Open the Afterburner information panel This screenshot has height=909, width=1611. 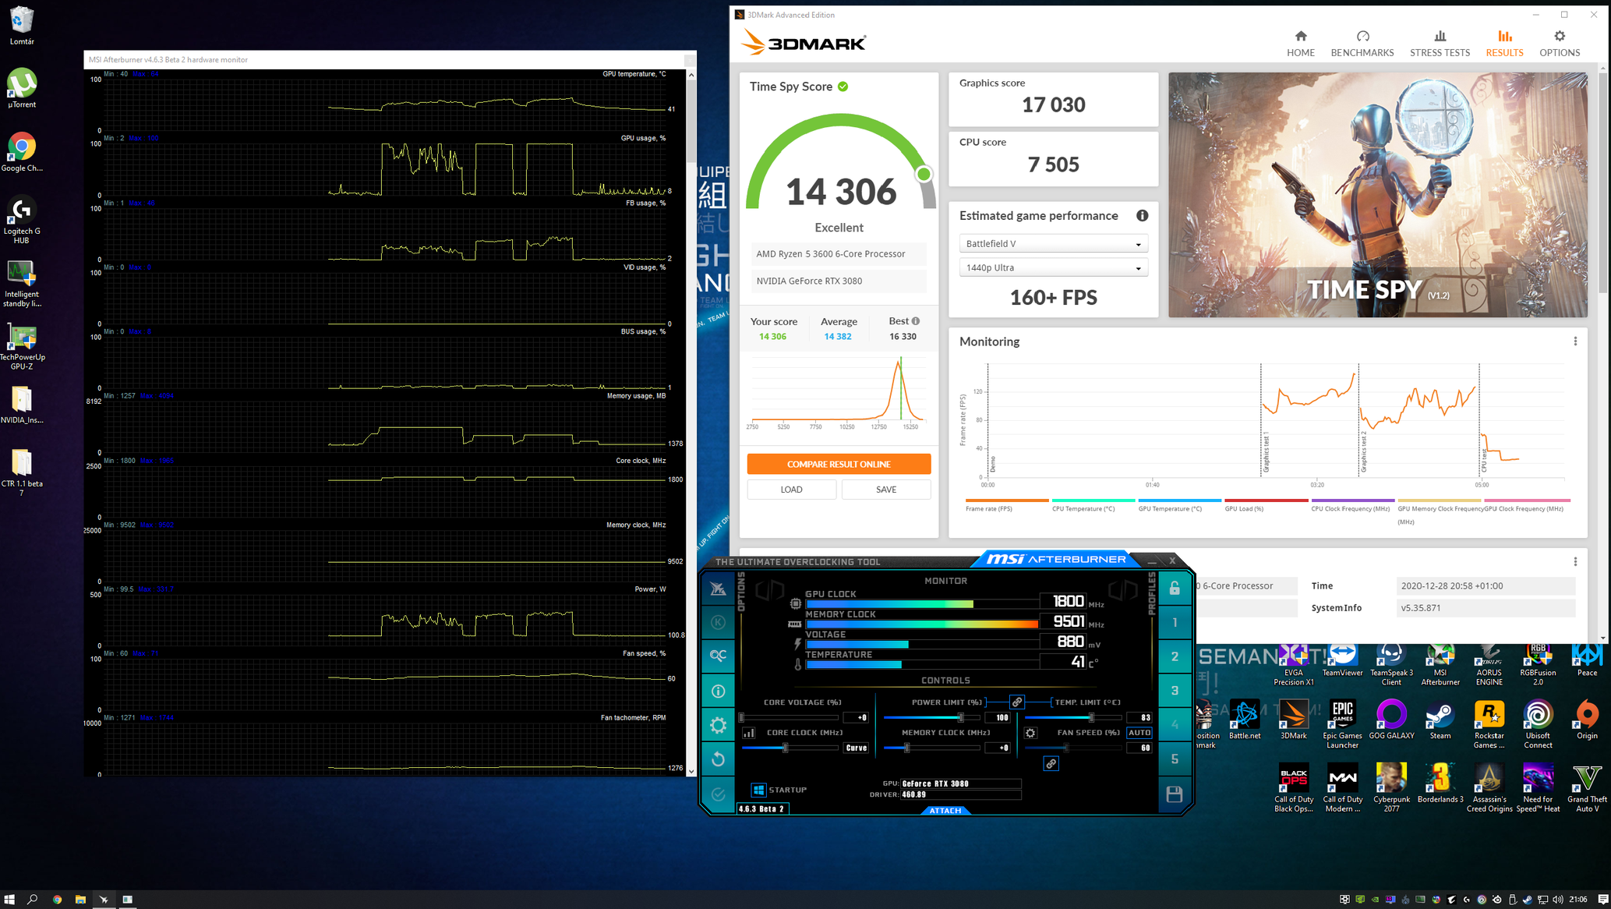pos(718,691)
